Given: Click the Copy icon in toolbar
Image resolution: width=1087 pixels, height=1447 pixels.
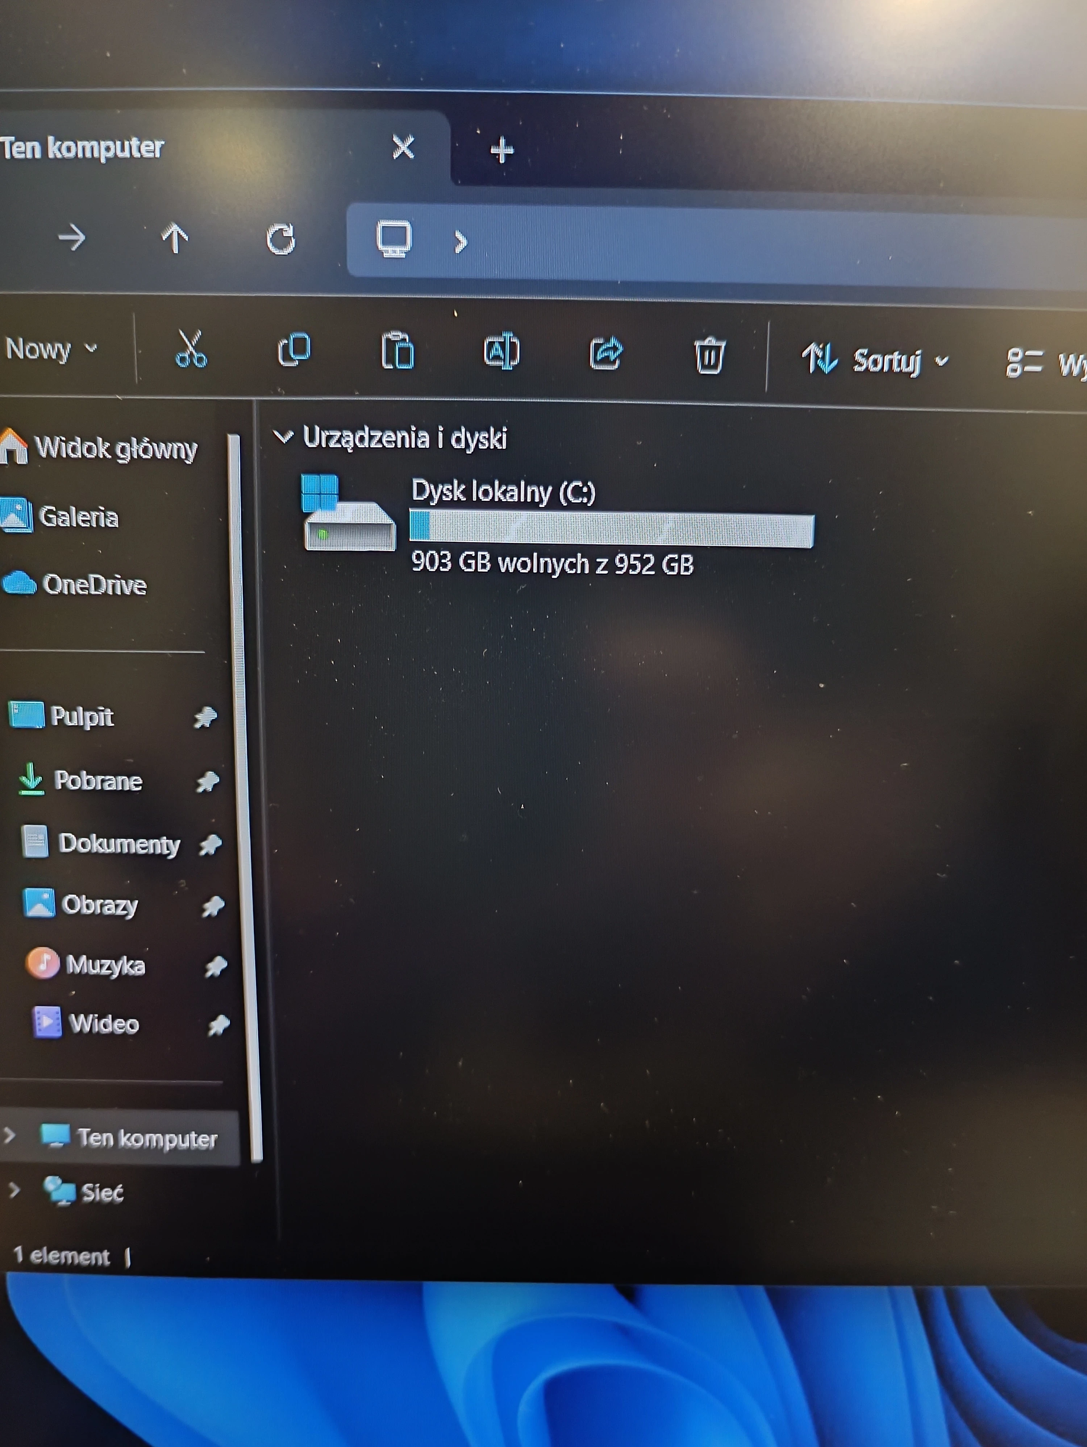Looking at the screenshot, I should pyautogui.click(x=294, y=351).
